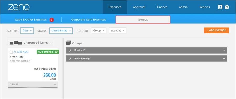Click the Accor Hotel expense title
The image size is (236, 99).
pyautogui.click(x=17, y=57)
